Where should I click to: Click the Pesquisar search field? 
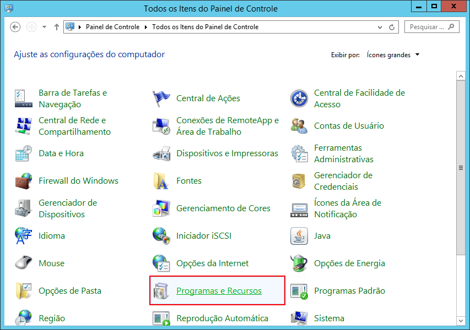click(432, 27)
